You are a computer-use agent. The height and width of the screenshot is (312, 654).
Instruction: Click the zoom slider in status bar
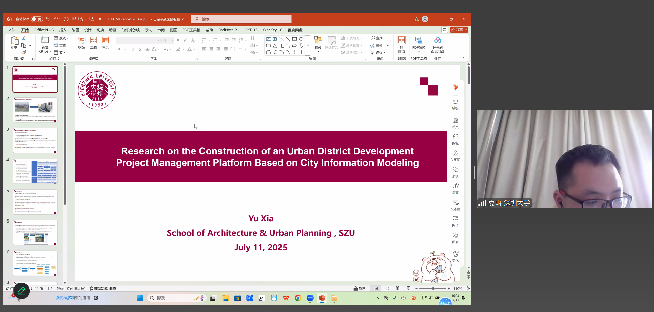433,289
